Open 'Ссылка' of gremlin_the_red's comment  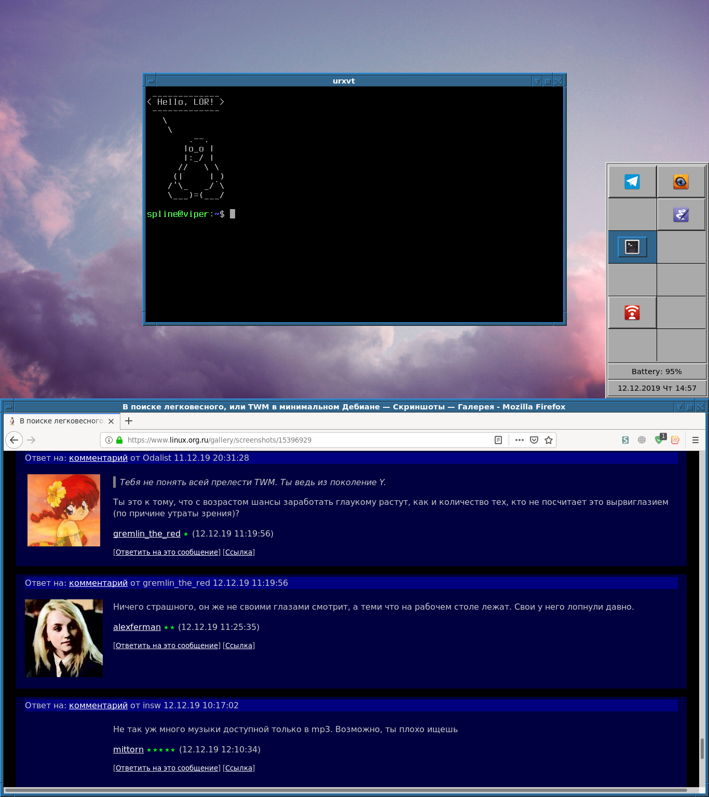point(239,552)
